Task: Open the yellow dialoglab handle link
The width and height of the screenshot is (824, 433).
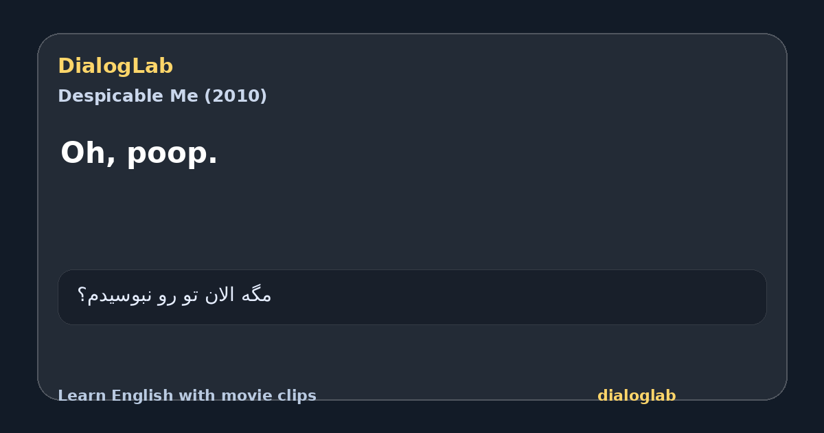Action: point(637,396)
